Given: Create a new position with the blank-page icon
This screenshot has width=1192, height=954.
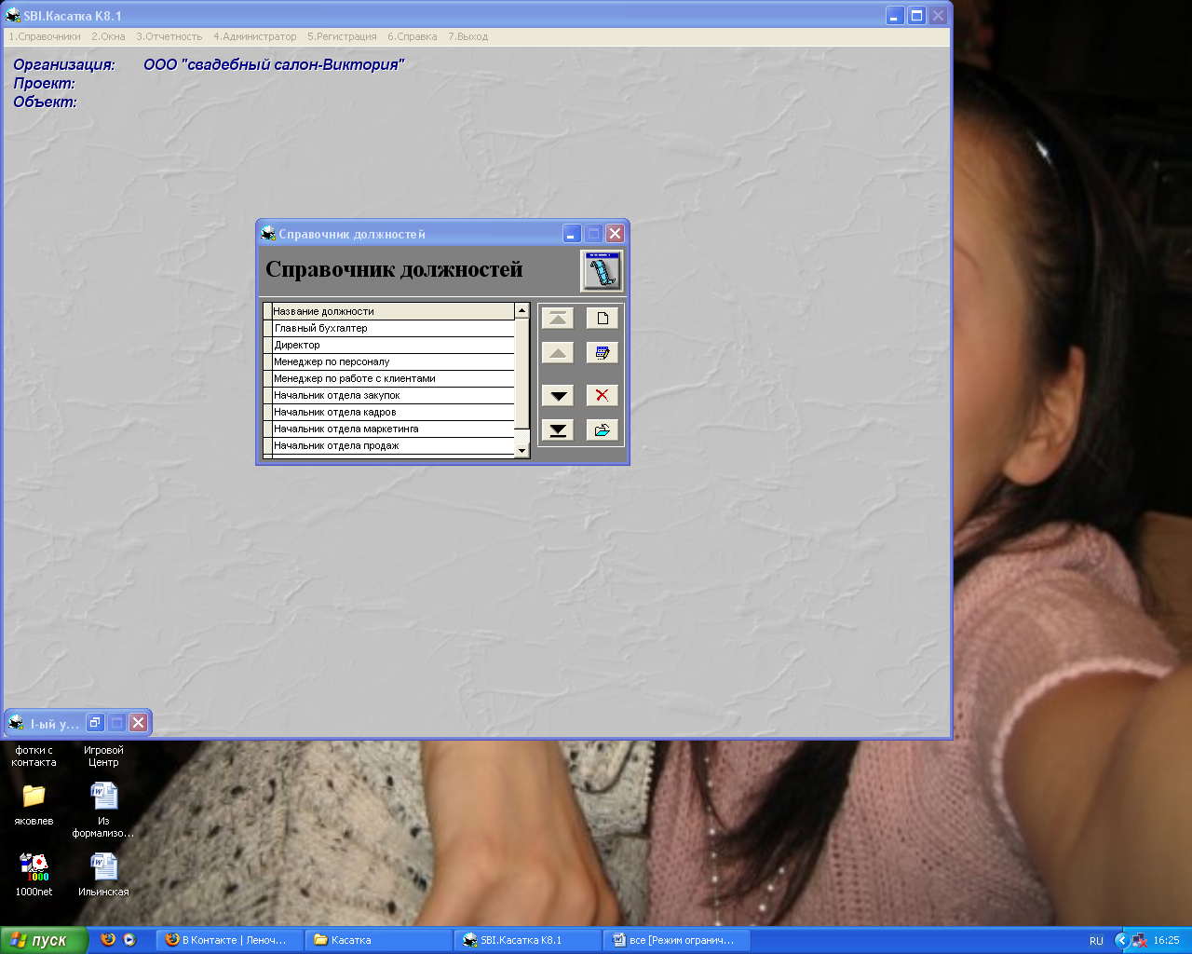Looking at the screenshot, I should (603, 319).
